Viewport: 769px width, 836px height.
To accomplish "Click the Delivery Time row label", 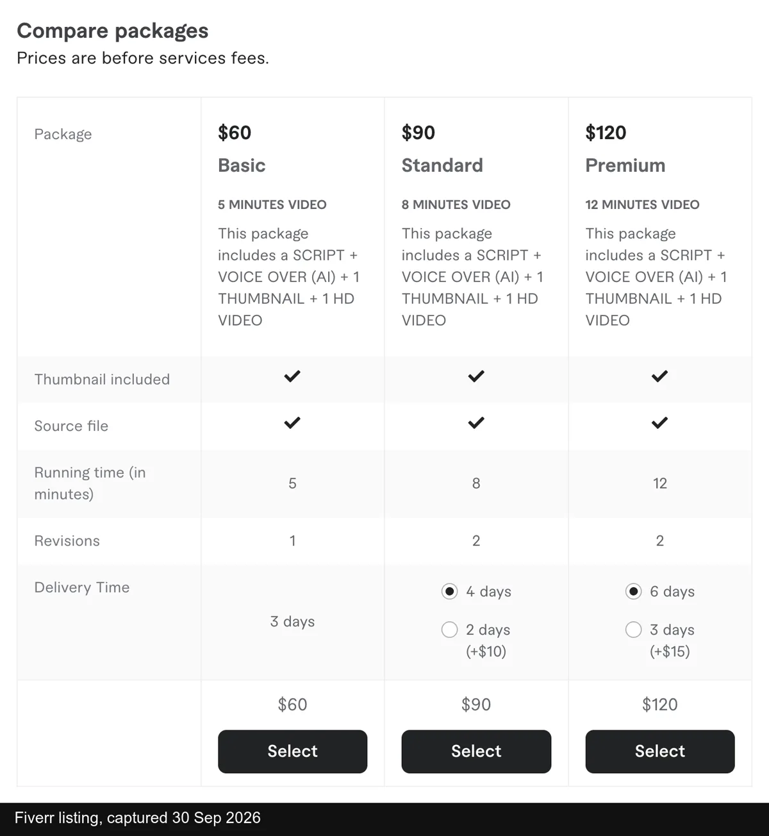I will (82, 587).
